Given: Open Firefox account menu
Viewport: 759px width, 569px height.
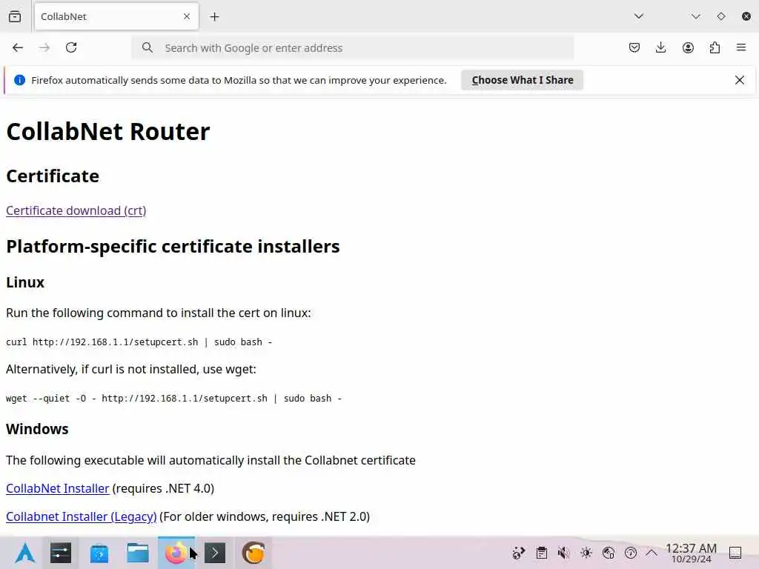Looking at the screenshot, I should 688,47.
